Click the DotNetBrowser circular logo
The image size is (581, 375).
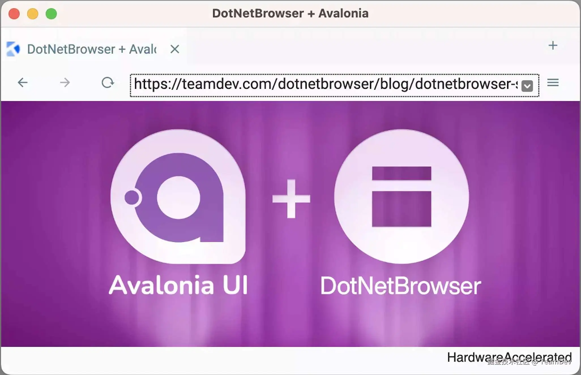coord(401,197)
